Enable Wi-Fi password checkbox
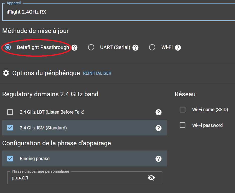The height and width of the screenshot is (193, 235). point(183,125)
